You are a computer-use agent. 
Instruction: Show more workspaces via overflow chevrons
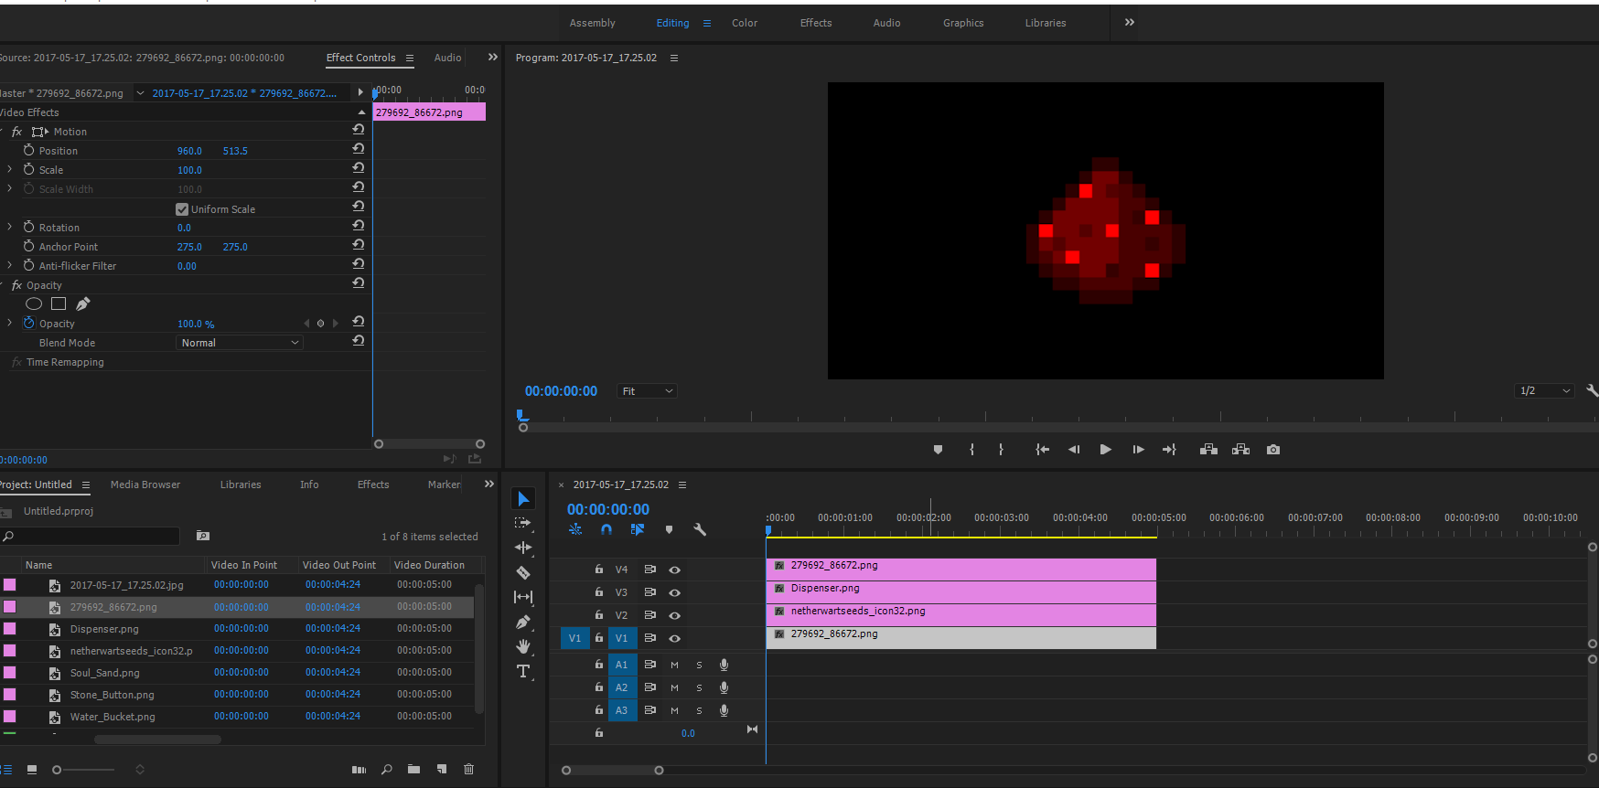(1130, 22)
